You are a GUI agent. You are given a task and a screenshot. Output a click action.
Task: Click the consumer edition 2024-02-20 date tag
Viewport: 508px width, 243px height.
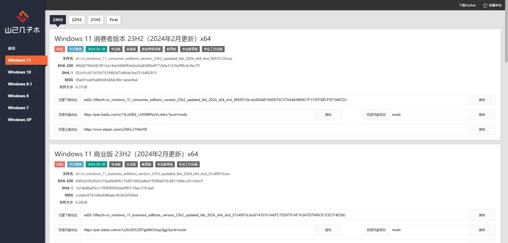point(96,49)
